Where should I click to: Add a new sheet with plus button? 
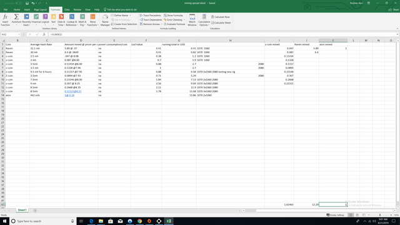(x=35, y=211)
